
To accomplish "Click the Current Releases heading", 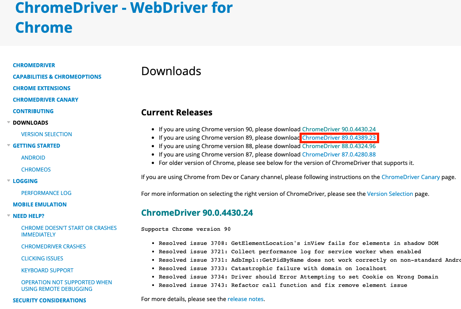I will (177, 112).
